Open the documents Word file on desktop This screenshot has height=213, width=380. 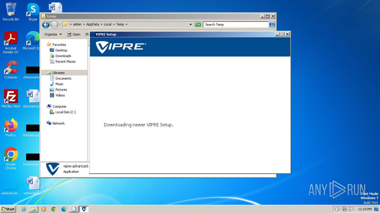(x=31, y=99)
